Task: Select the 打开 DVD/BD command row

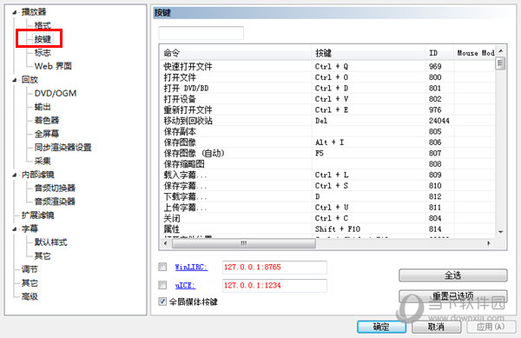Action: coord(327,89)
